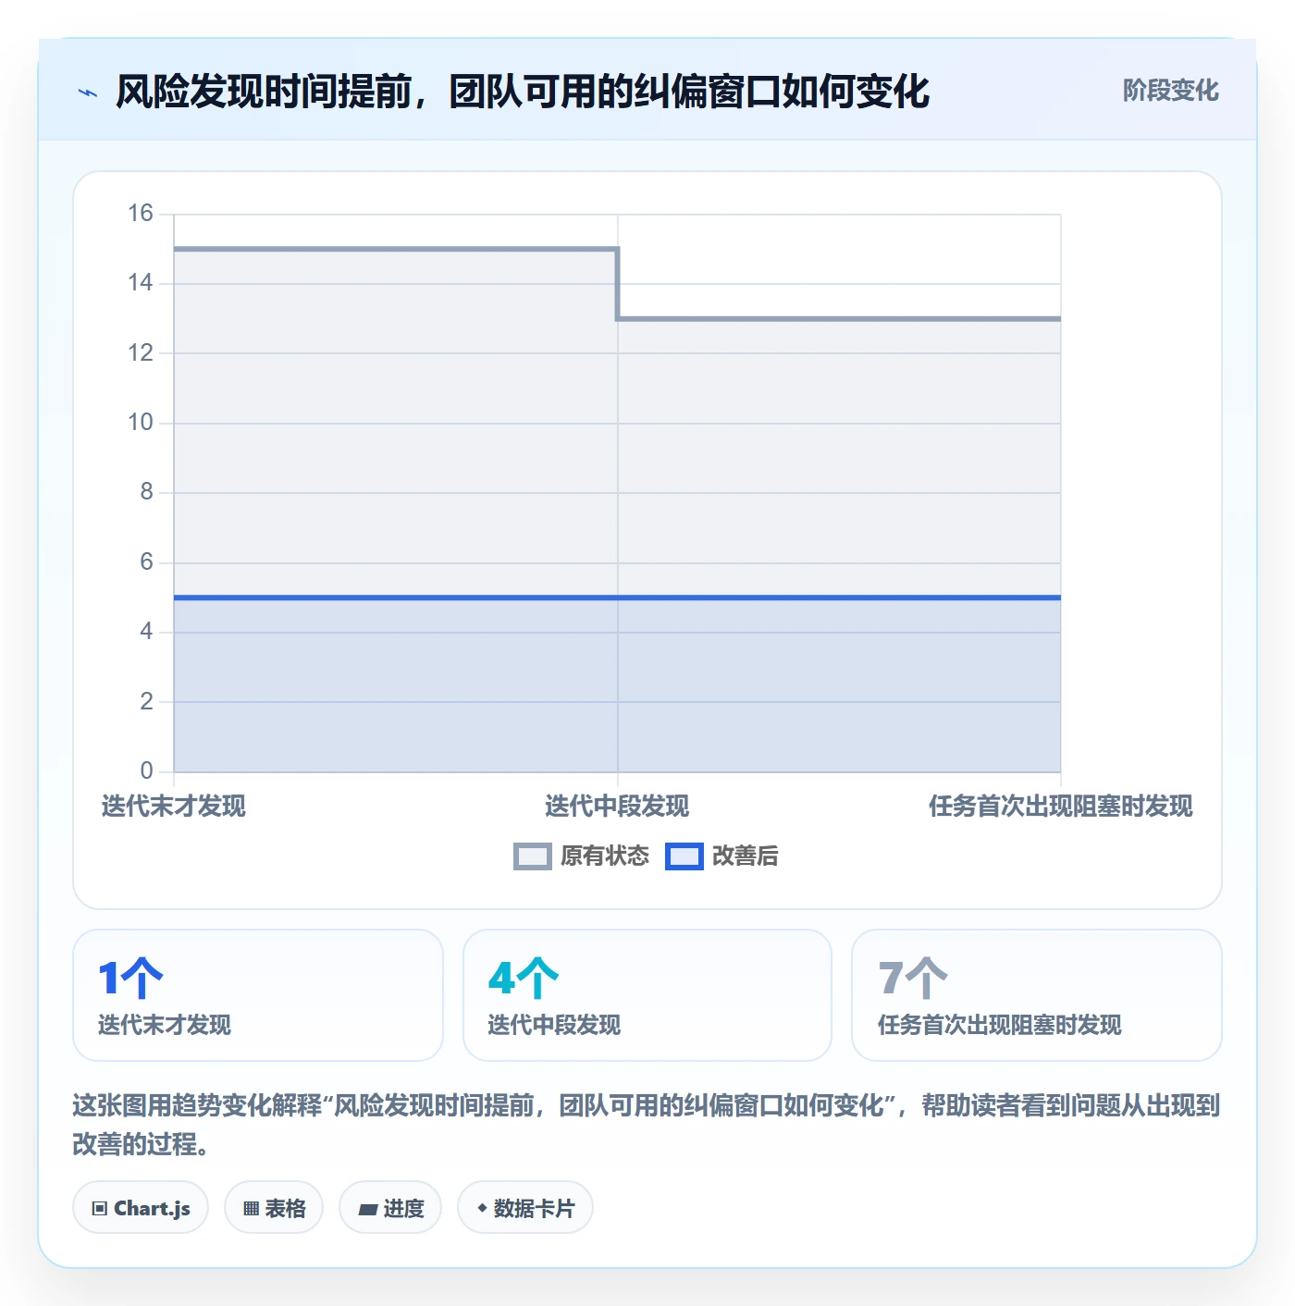Screen dimensions: 1295x1306
Task: Open the 7个 任务首次出现阻塞时发现 stat card
Action: (x=1037, y=995)
